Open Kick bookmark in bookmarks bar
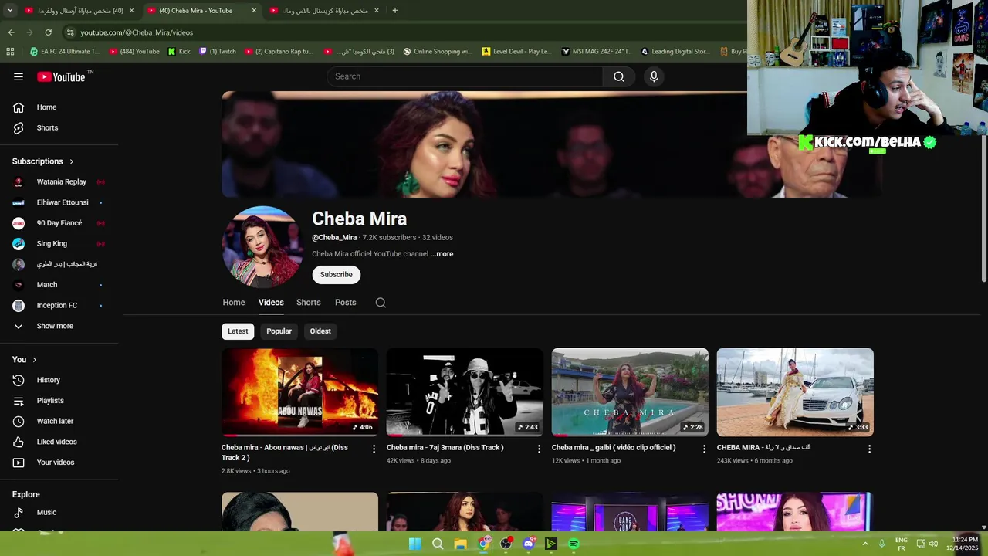 point(179,52)
